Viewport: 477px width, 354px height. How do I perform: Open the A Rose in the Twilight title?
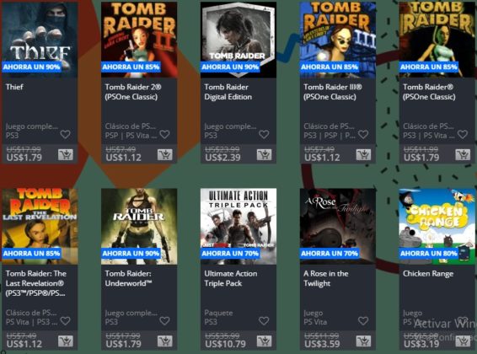point(326,278)
